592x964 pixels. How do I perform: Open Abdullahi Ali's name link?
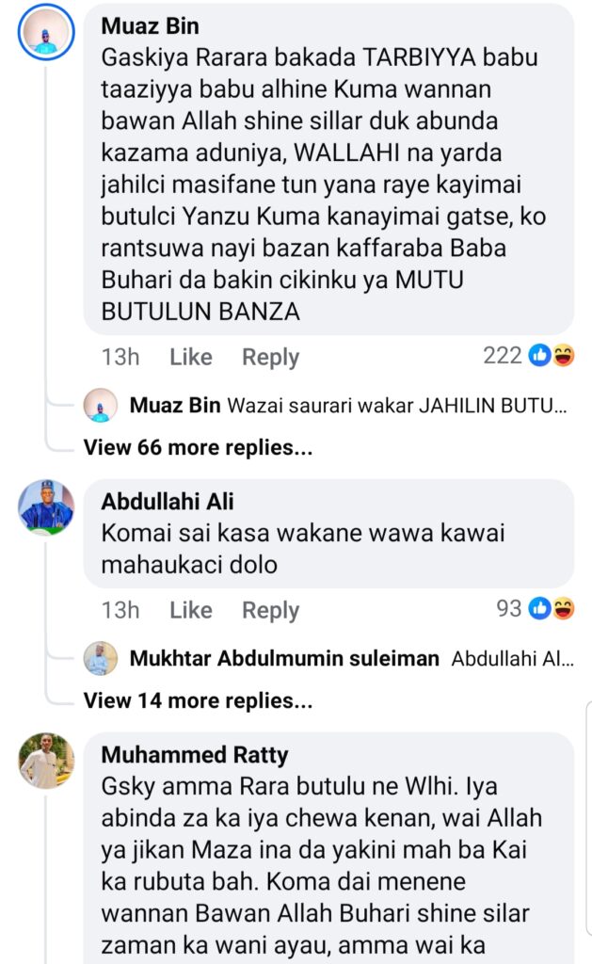(x=168, y=502)
